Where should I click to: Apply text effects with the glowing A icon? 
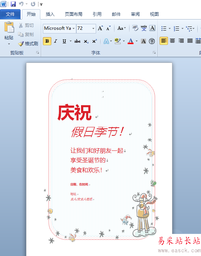click(x=106, y=41)
